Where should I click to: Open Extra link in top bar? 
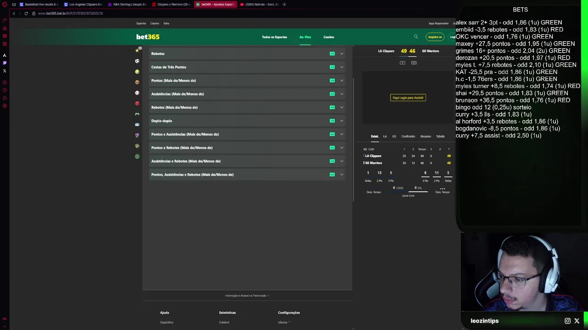pos(166,23)
